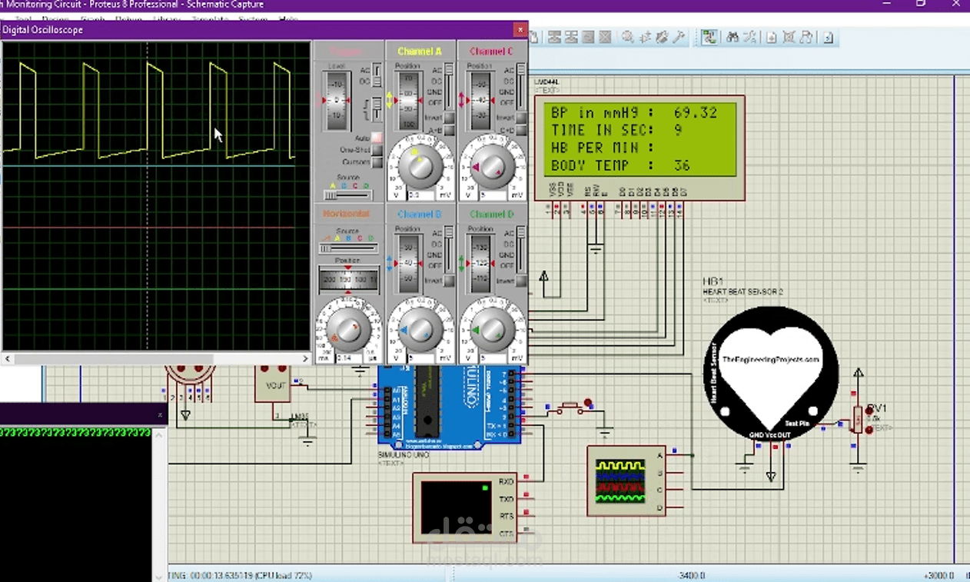Viewport: 970px width, 582px height.
Task: Enable the One-Shot trigger button
Action: (x=377, y=150)
